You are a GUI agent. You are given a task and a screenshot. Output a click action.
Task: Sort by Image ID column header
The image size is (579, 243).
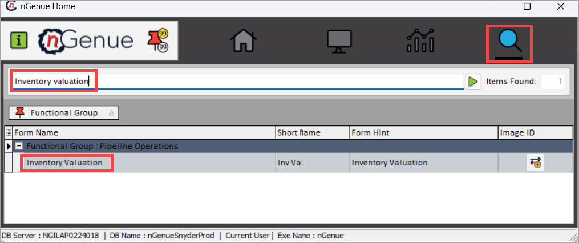[536, 132]
